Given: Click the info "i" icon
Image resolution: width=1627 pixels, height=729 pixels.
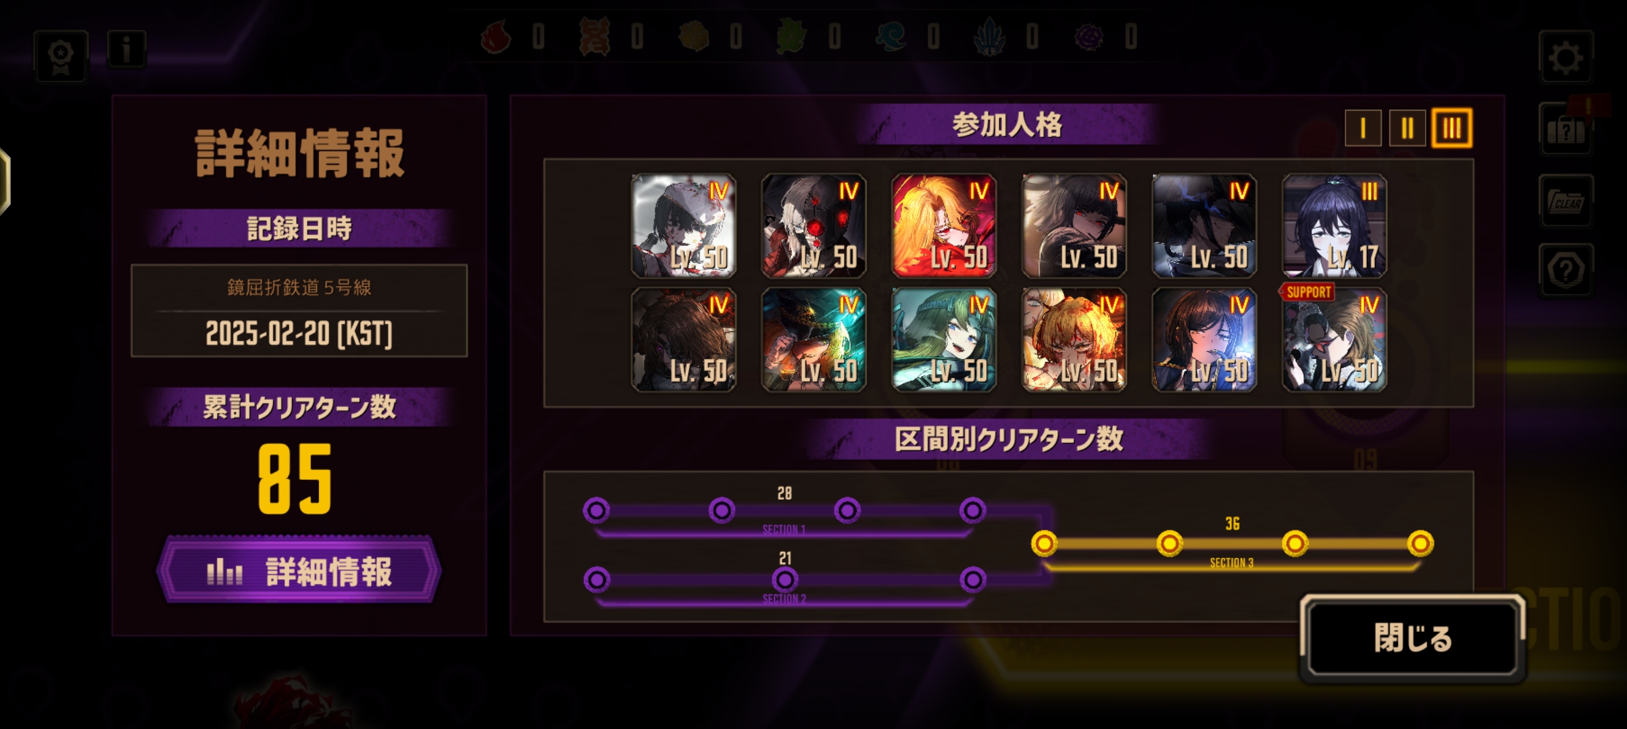Looking at the screenshot, I should click(126, 49).
